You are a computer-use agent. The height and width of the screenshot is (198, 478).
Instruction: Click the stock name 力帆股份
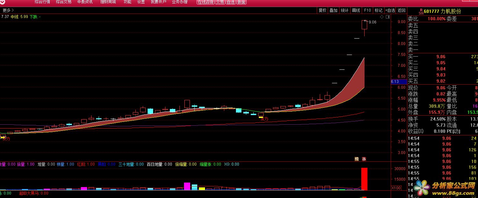coord(451,11)
